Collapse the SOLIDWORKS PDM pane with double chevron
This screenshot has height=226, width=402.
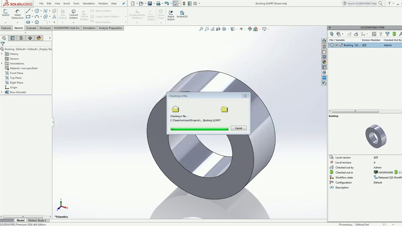click(x=329, y=28)
